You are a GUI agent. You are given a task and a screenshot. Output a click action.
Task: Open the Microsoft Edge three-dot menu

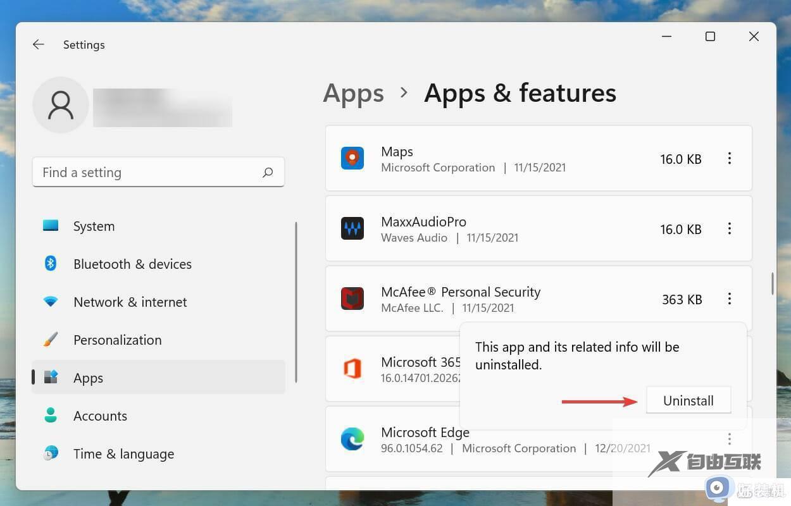tap(730, 438)
